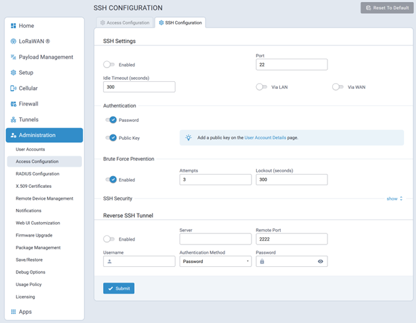Switch to the Access Configuration tab
The height and width of the screenshot is (323, 416).
[x=124, y=23]
